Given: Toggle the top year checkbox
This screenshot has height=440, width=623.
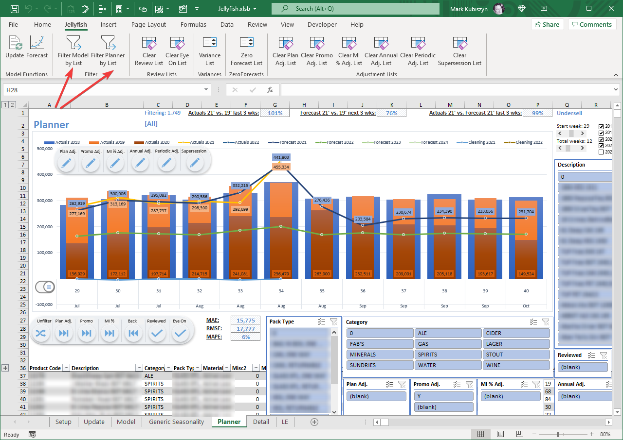Looking at the screenshot, I should tap(601, 126).
